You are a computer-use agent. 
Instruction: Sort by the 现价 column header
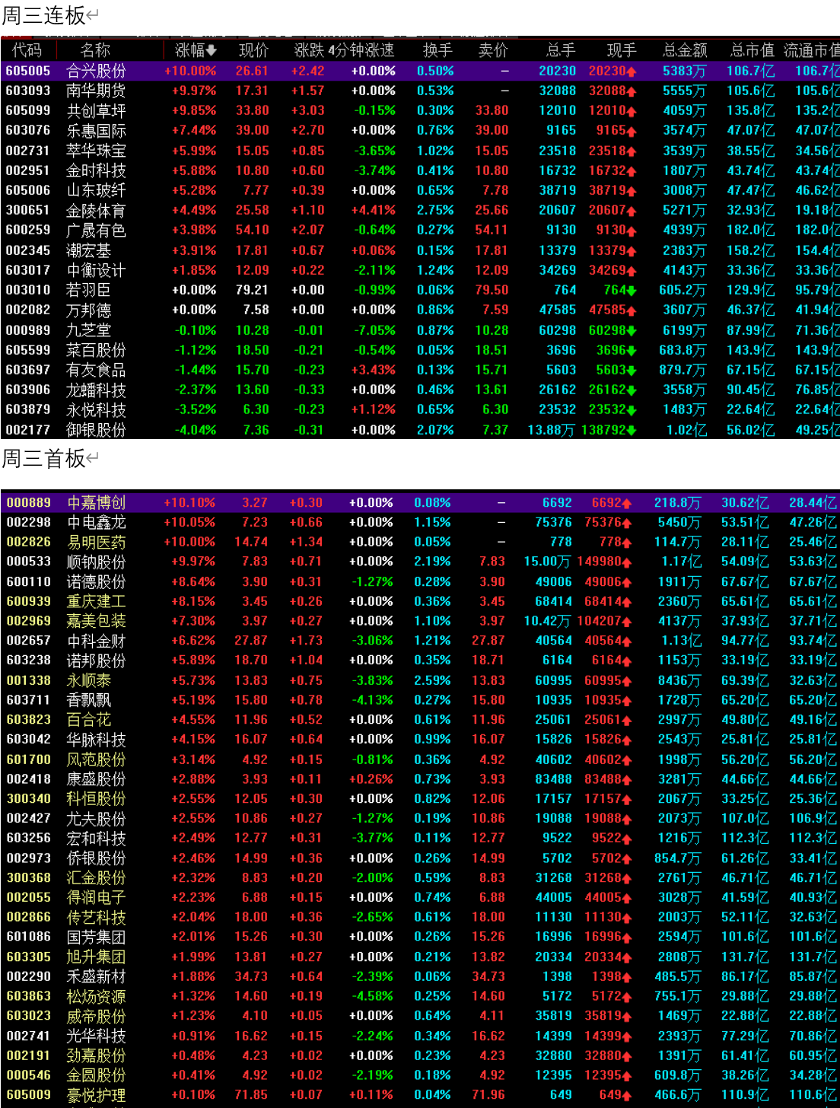pos(253,50)
